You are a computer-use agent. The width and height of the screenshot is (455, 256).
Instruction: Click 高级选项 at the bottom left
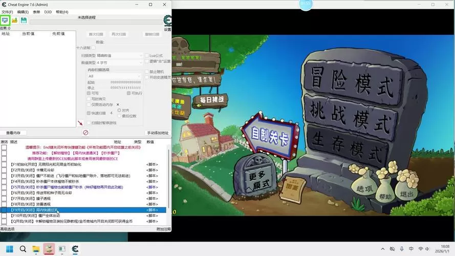[7, 229]
